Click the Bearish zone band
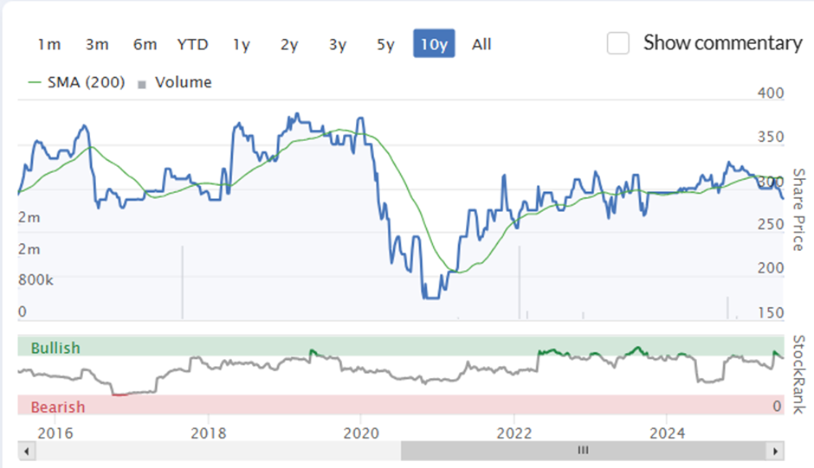Viewport: 814px width, 468px height. [401, 405]
